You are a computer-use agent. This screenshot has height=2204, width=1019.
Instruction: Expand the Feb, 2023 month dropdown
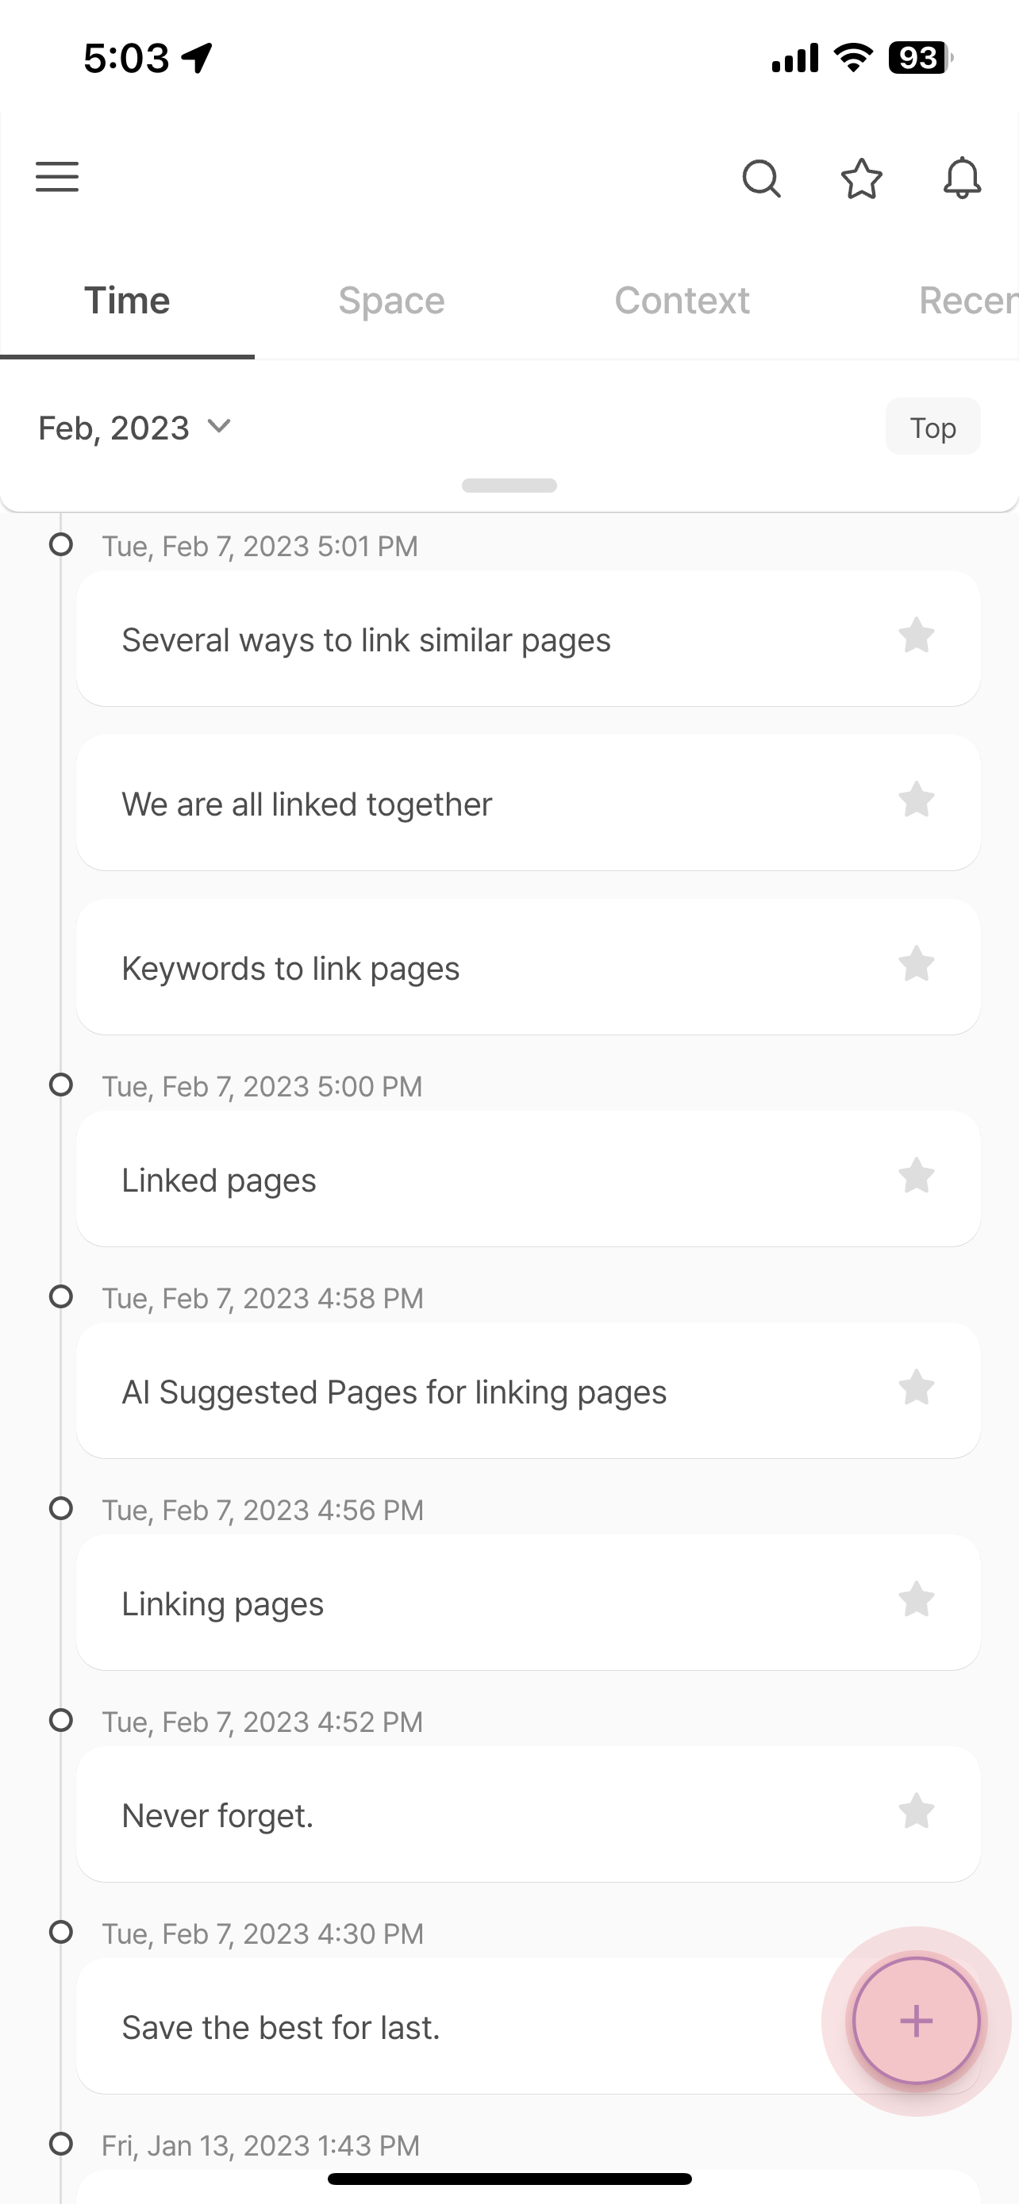coord(135,427)
